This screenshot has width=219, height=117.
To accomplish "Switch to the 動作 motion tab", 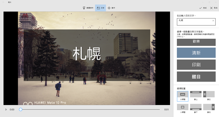I will point(111,8).
